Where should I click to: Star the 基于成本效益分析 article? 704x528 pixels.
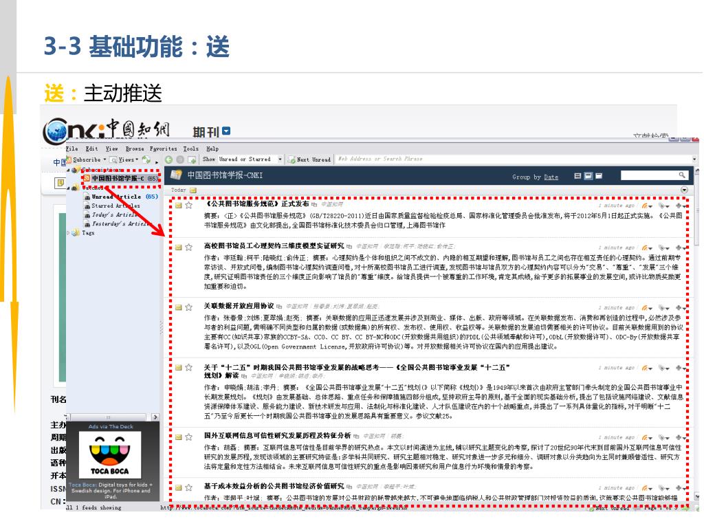(x=188, y=487)
